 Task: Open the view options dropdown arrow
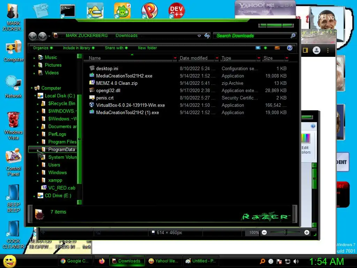pos(265,48)
